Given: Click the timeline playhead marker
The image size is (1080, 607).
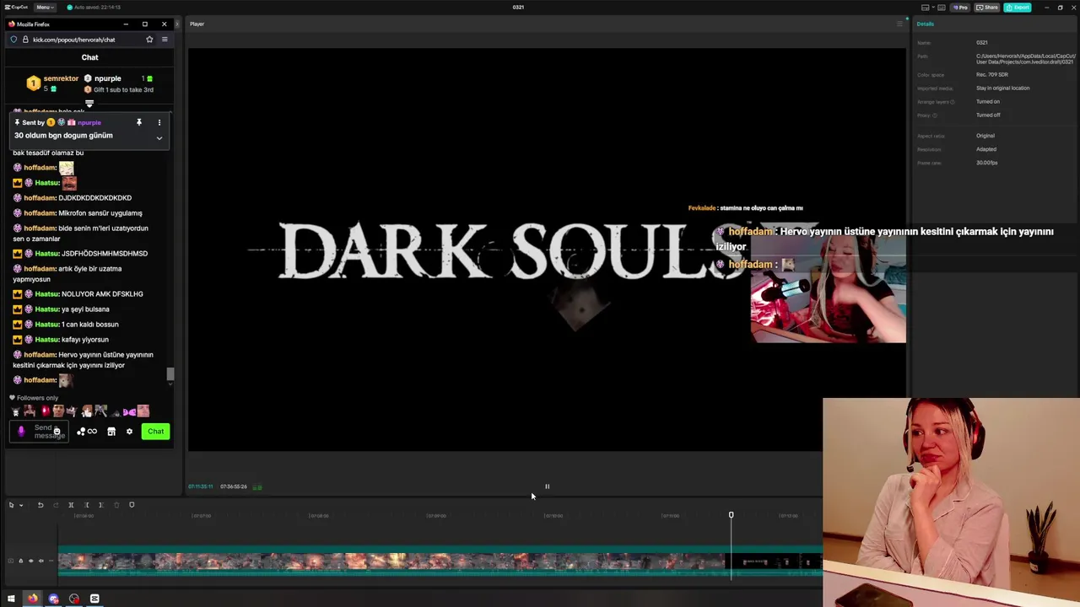Looking at the screenshot, I should [731, 515].
